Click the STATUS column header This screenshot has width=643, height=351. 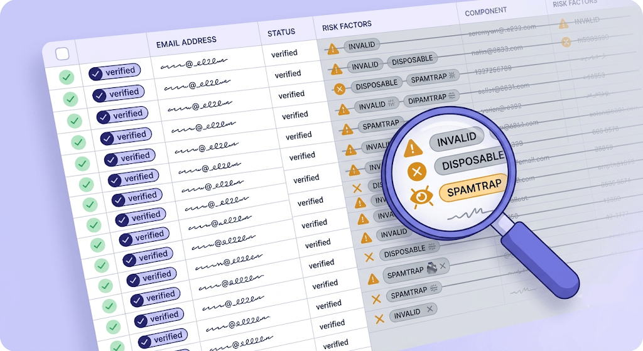tap(281, 33)
